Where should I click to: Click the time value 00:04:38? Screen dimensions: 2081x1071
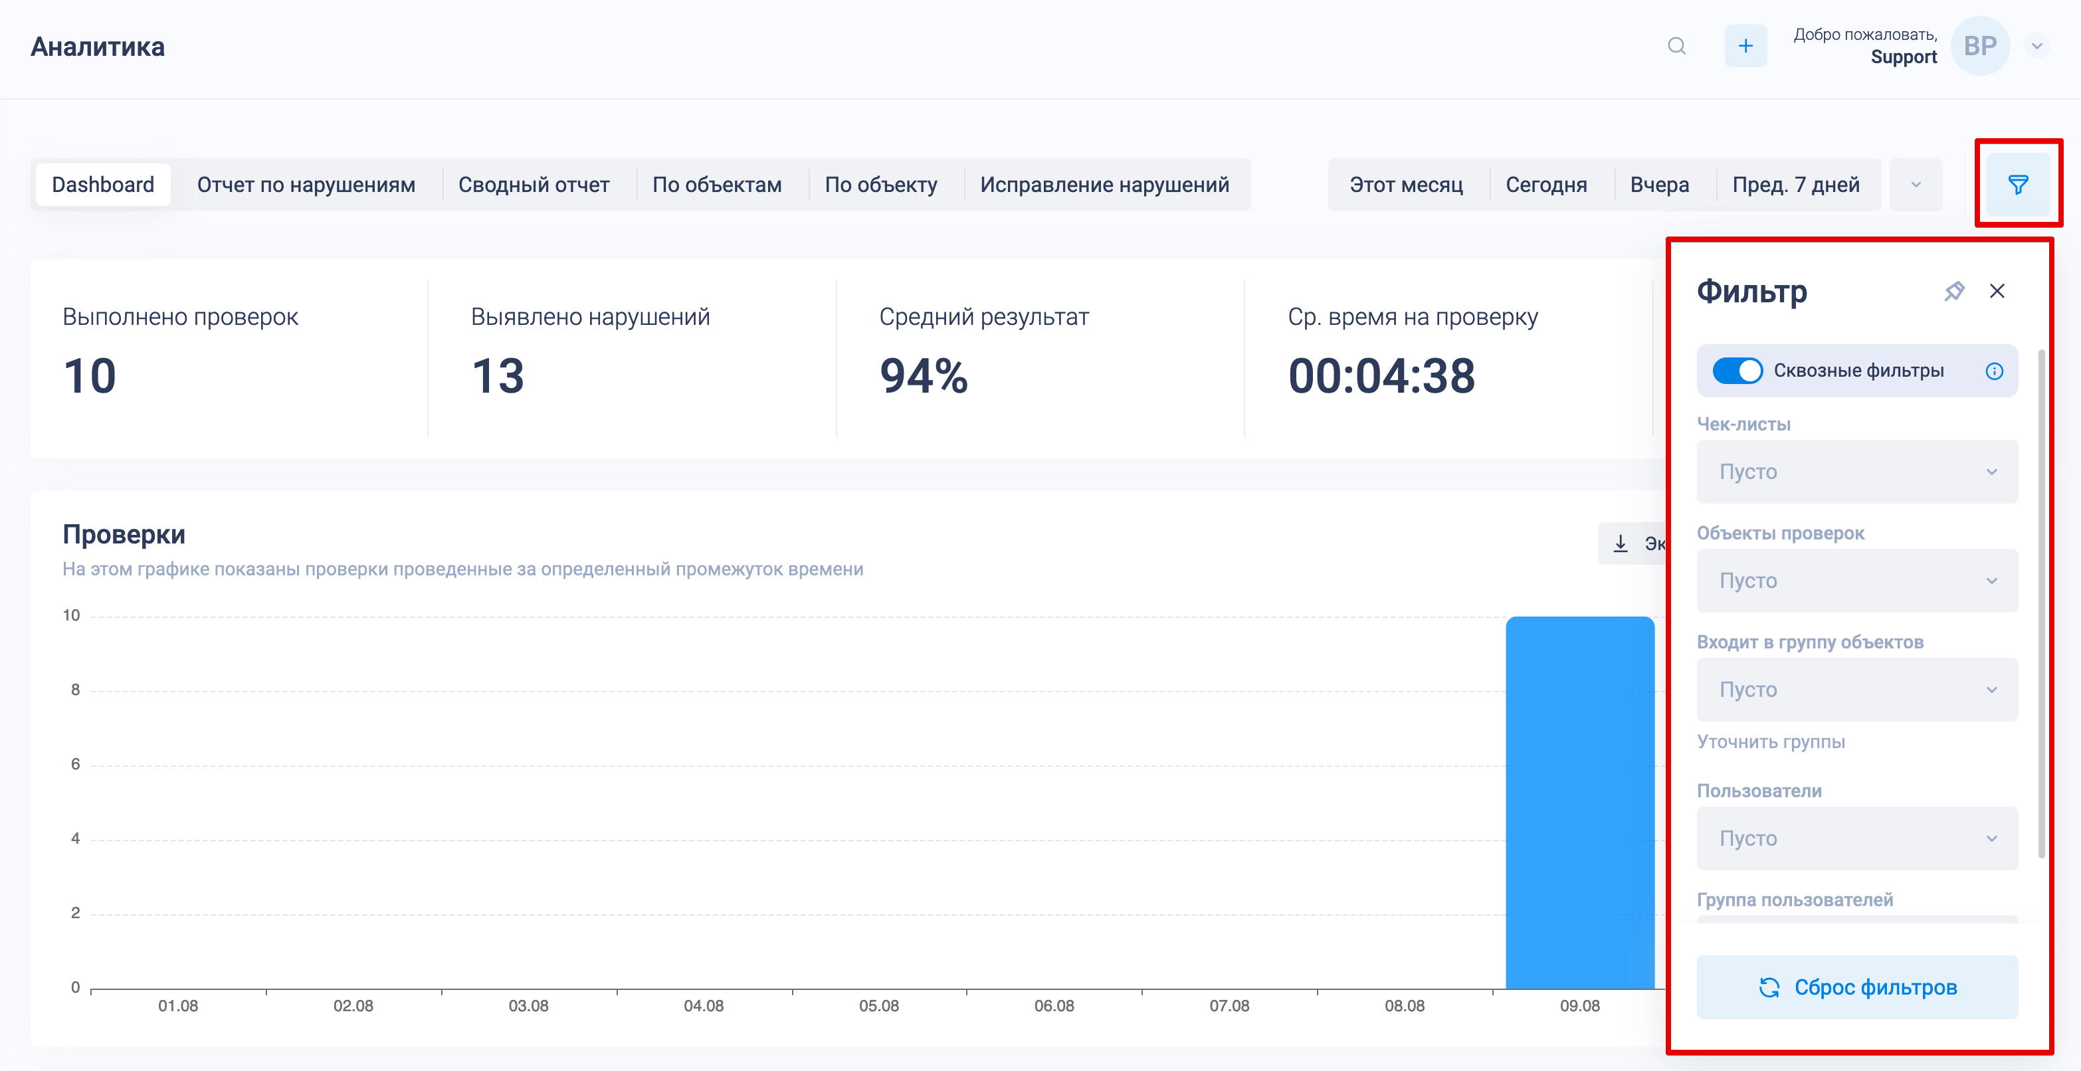1381,377
